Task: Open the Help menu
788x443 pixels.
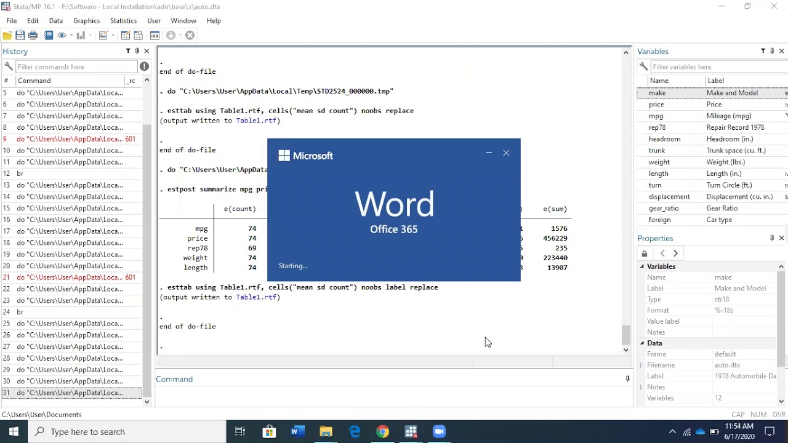Action: (214, 20)
